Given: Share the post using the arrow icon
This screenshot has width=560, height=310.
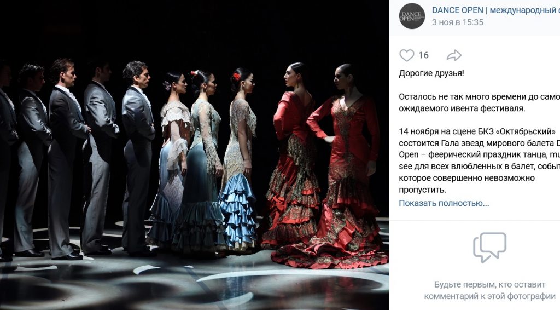Looking at the screenshot, I should [454, 55].
